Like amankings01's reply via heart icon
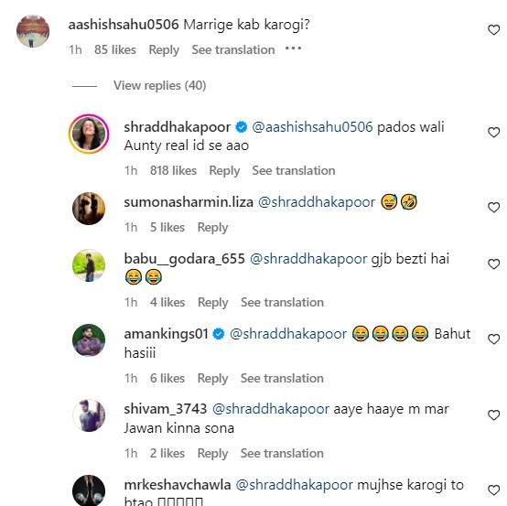 tap(493, 339)
